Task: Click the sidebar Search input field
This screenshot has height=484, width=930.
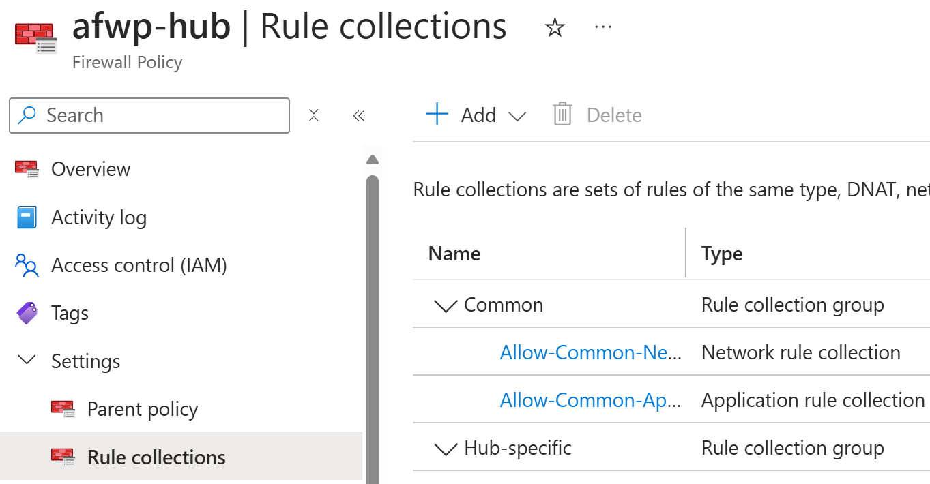Action: pos(149,115)
